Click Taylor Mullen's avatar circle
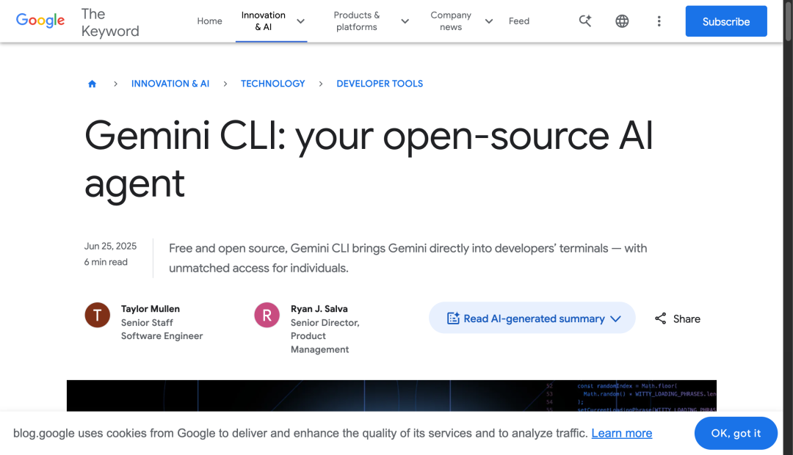 (x=98, y=315)
